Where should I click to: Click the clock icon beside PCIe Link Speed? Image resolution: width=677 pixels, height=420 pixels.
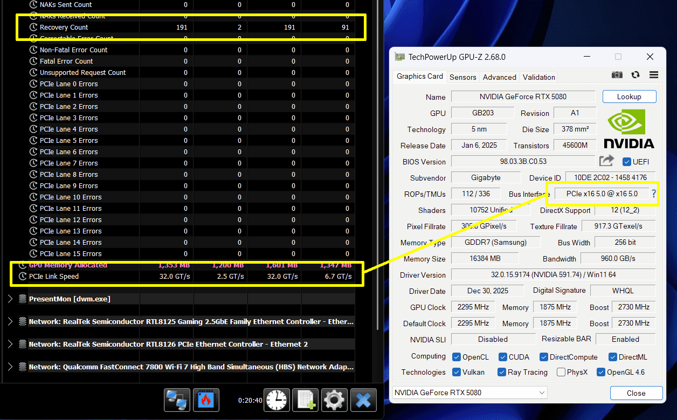click(23, 276)
